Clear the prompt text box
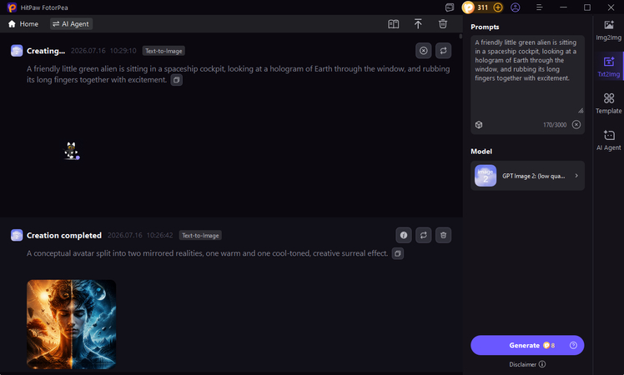Viewport: 624px width, 375px height. tap(576, 125)
